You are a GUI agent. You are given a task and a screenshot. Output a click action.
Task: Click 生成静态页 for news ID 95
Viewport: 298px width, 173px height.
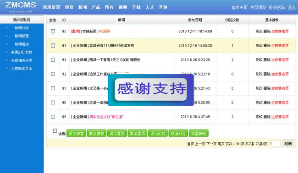click(280, 31)
